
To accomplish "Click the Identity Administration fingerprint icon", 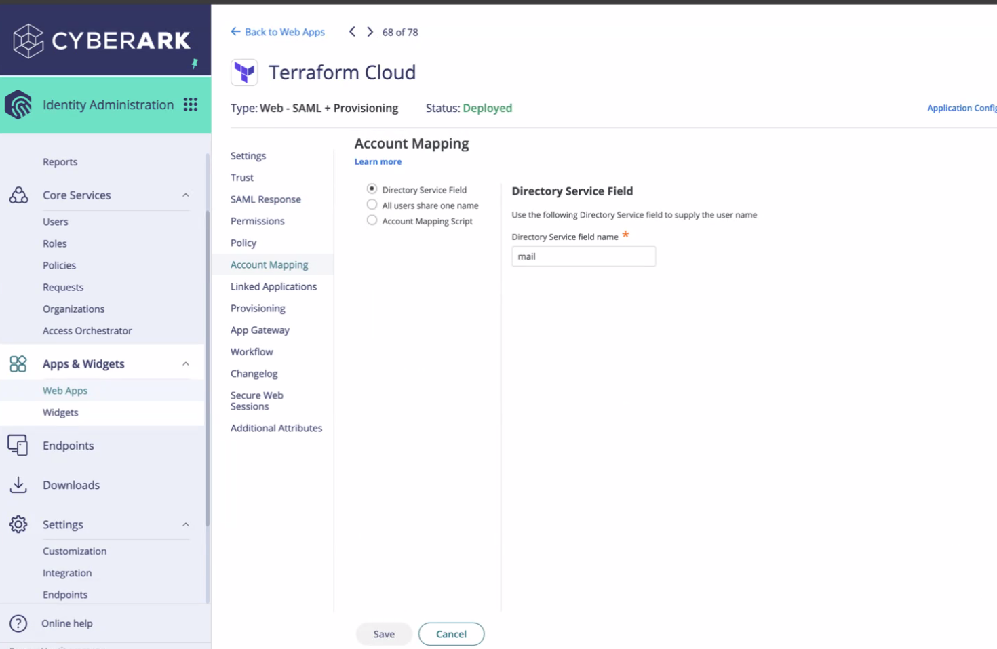I will pyautogui.click(x=18, y=104).
